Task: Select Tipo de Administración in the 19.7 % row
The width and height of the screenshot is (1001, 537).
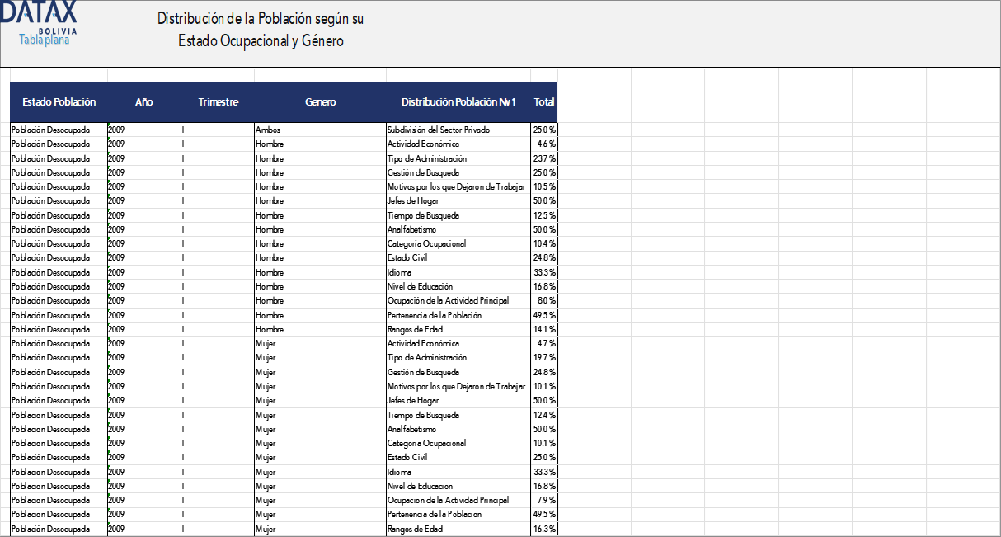Action: [x=458, y=357]
